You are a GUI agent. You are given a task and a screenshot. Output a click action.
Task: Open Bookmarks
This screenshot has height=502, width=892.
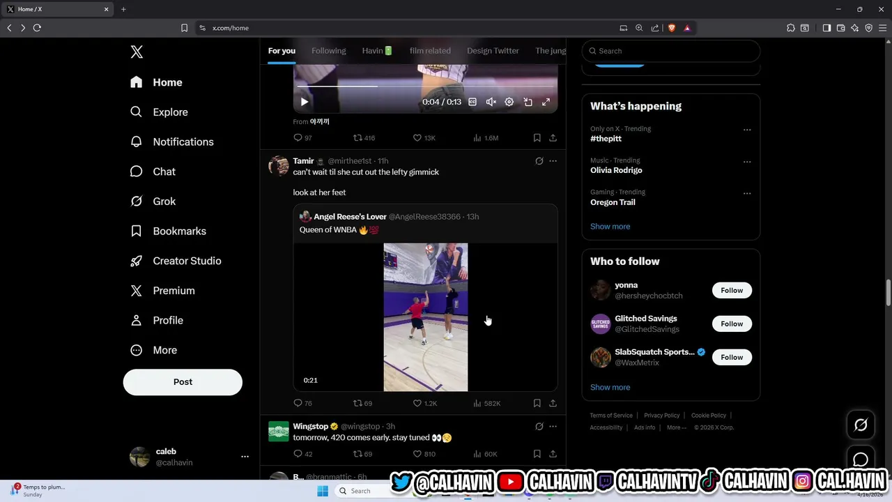168,231
